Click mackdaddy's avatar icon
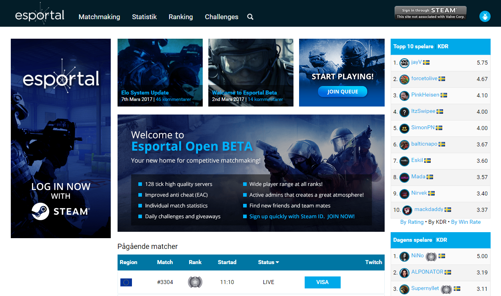The width and height of the screenshot is (501, 296). pos(407,210)
